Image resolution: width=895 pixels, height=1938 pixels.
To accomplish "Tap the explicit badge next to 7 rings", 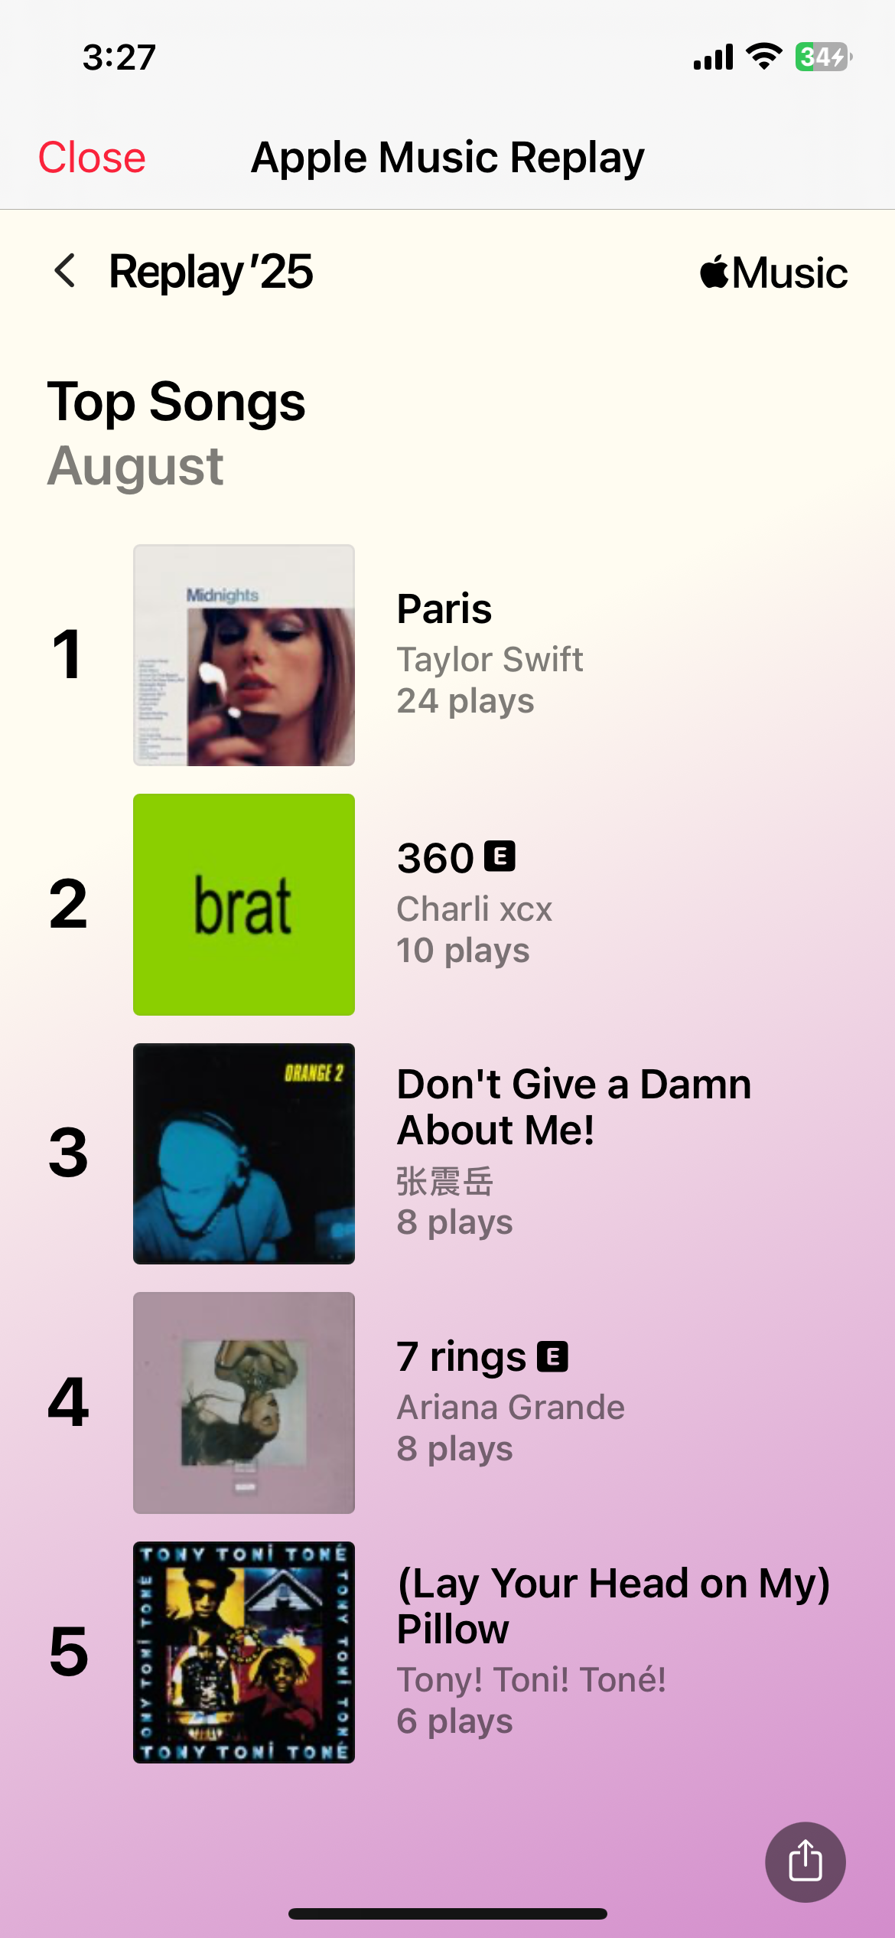I will coord(552,1357).
